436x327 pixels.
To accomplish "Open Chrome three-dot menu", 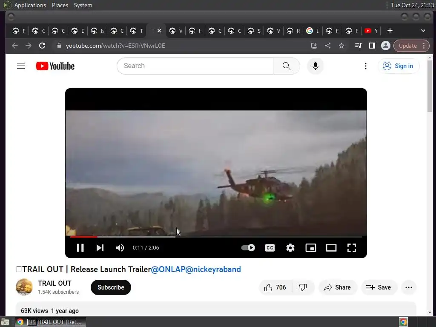I will tap(424, 46).
